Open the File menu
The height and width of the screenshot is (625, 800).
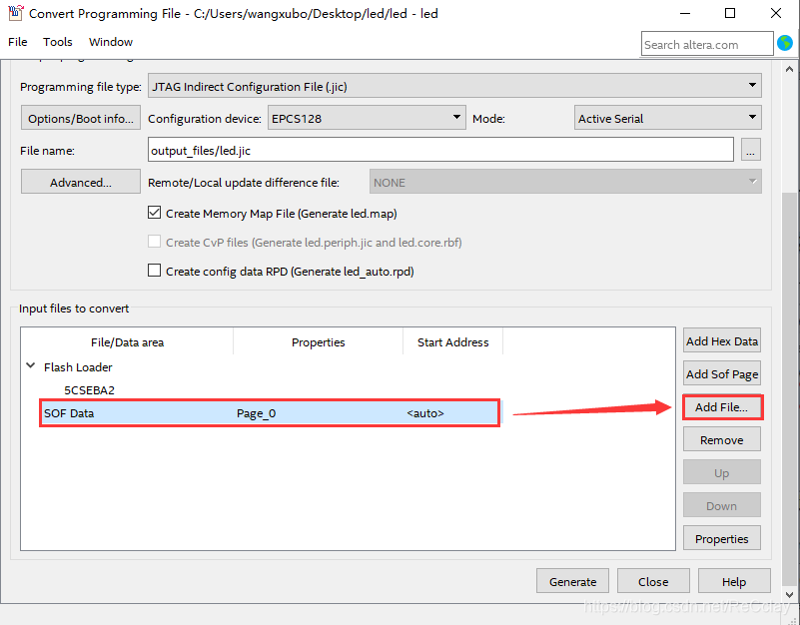[x=18, y=42]
